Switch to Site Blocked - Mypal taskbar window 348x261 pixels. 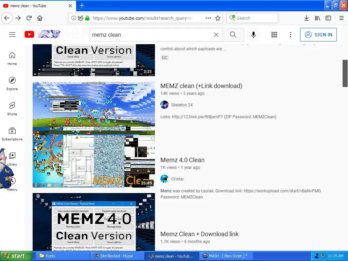click(x=117, y=256)
